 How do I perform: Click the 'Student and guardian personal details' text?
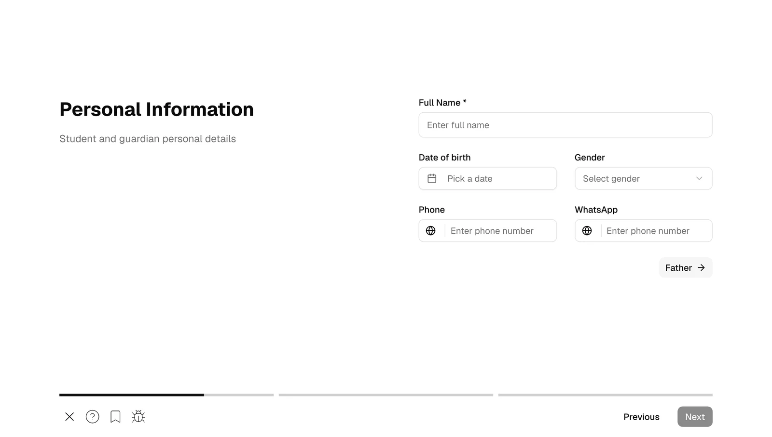(x=148, y=139)
